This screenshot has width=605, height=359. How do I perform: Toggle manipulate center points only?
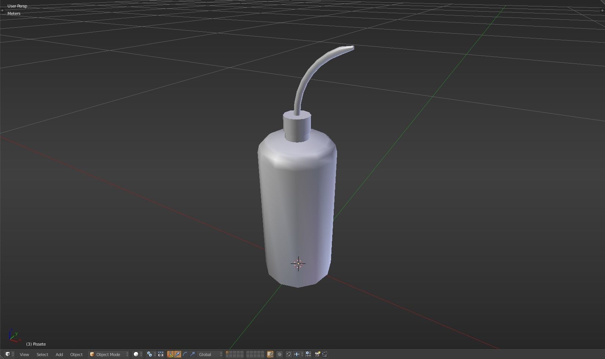coord(161,354)
